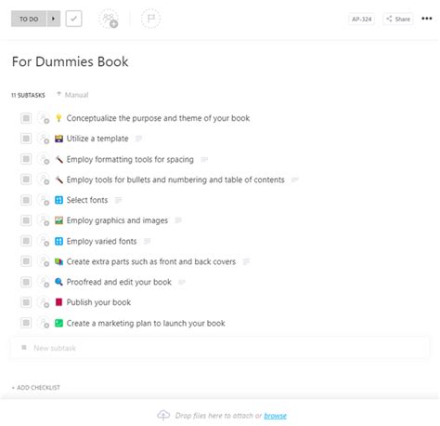Open subtask Employ graphics and images

117,220
